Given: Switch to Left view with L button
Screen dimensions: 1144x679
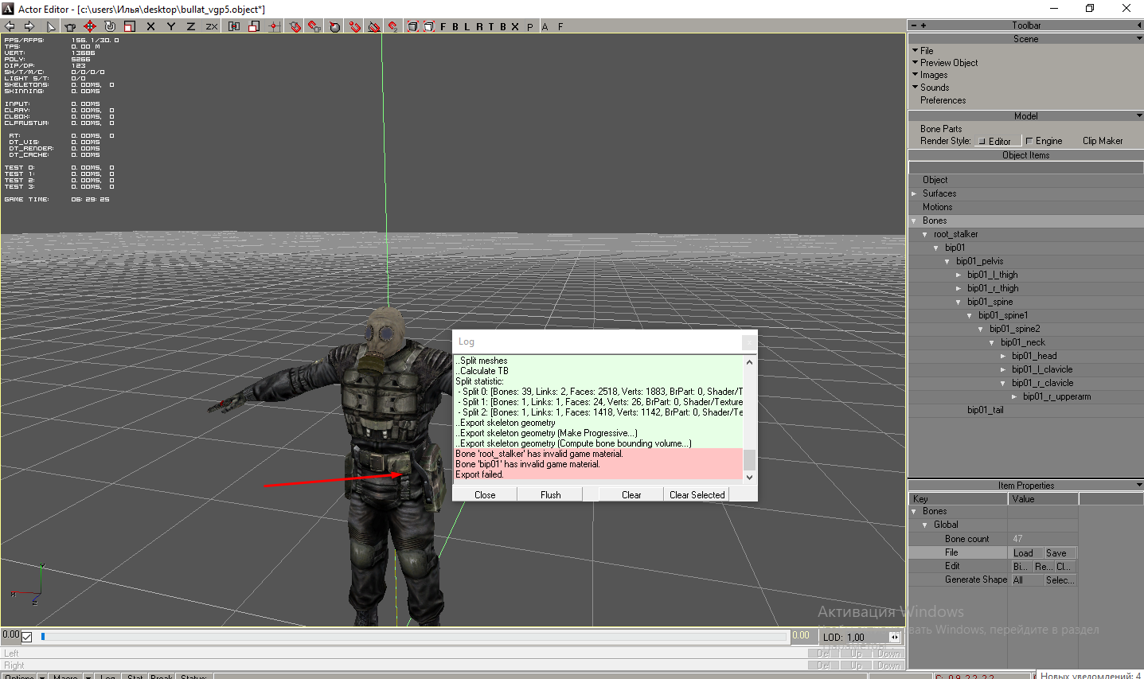Looking at the screenshot, I should [467, 26].
